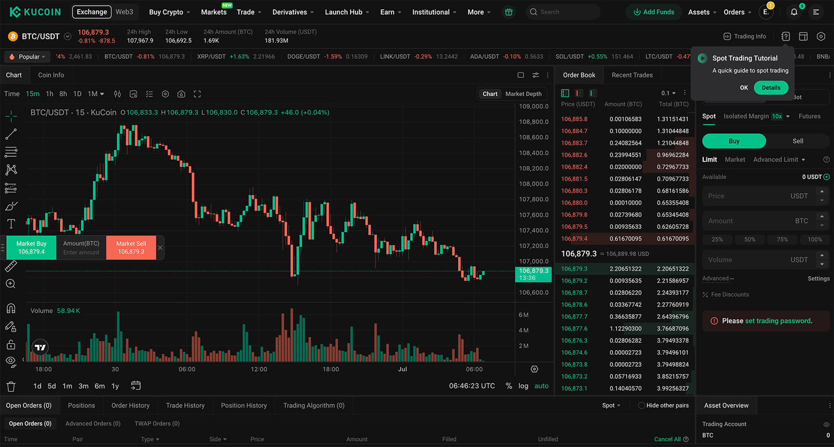834x447 pixels.
Task: Toggle trading account balance visibility
Action: (x=826, y=425)
